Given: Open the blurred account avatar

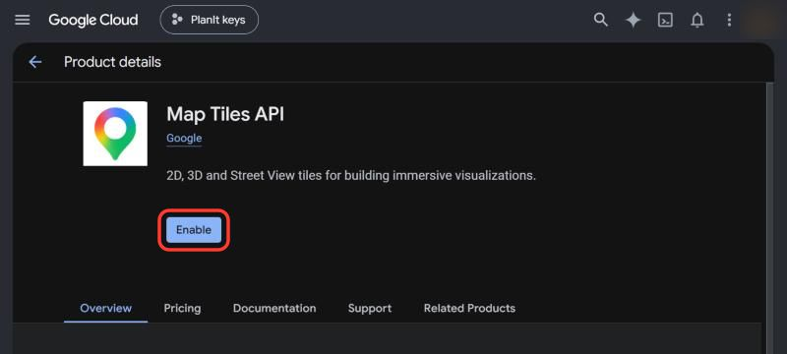Looking at the screenshot, I should 760,20.
